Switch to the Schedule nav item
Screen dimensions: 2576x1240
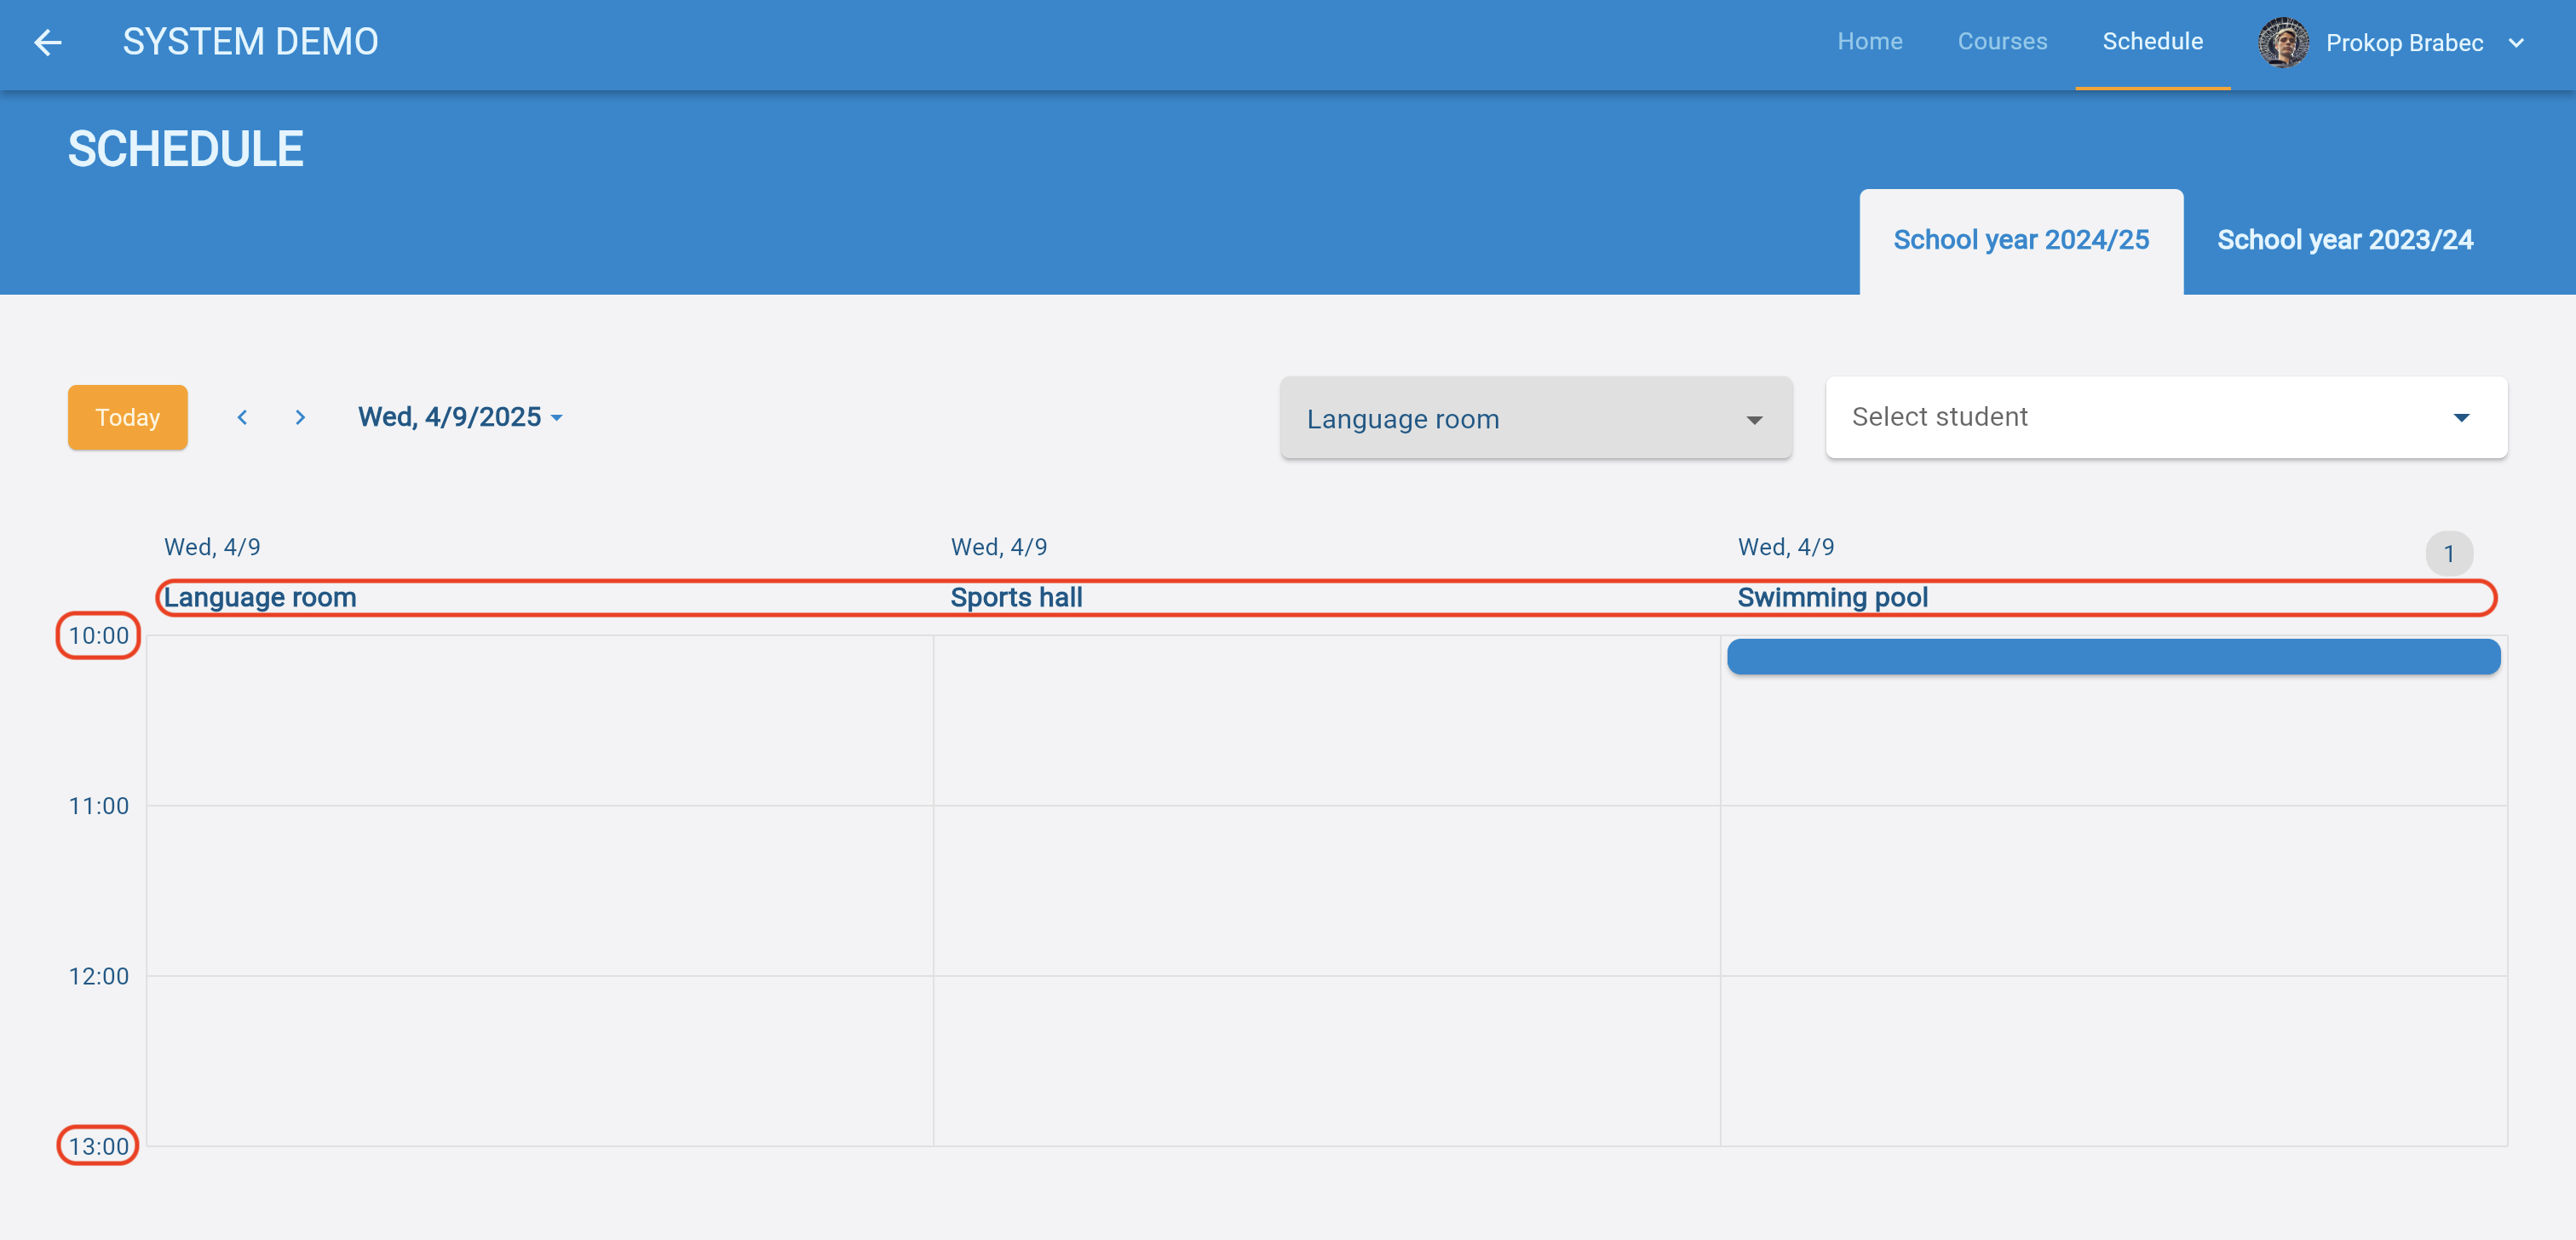[x=2152, y=42]
